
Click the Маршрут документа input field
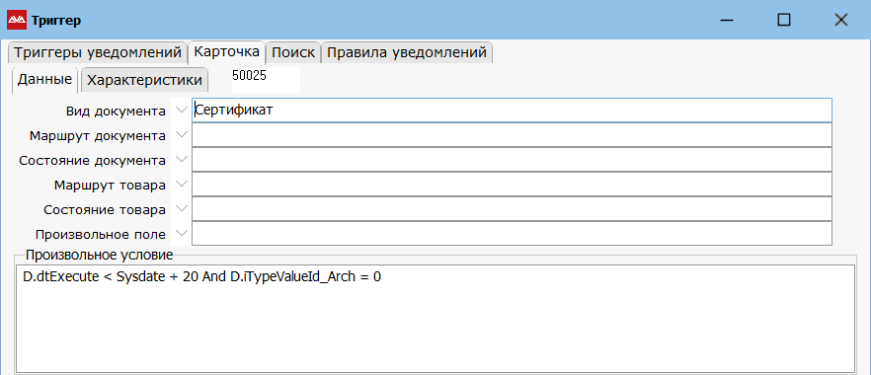[x=512, y=135]
